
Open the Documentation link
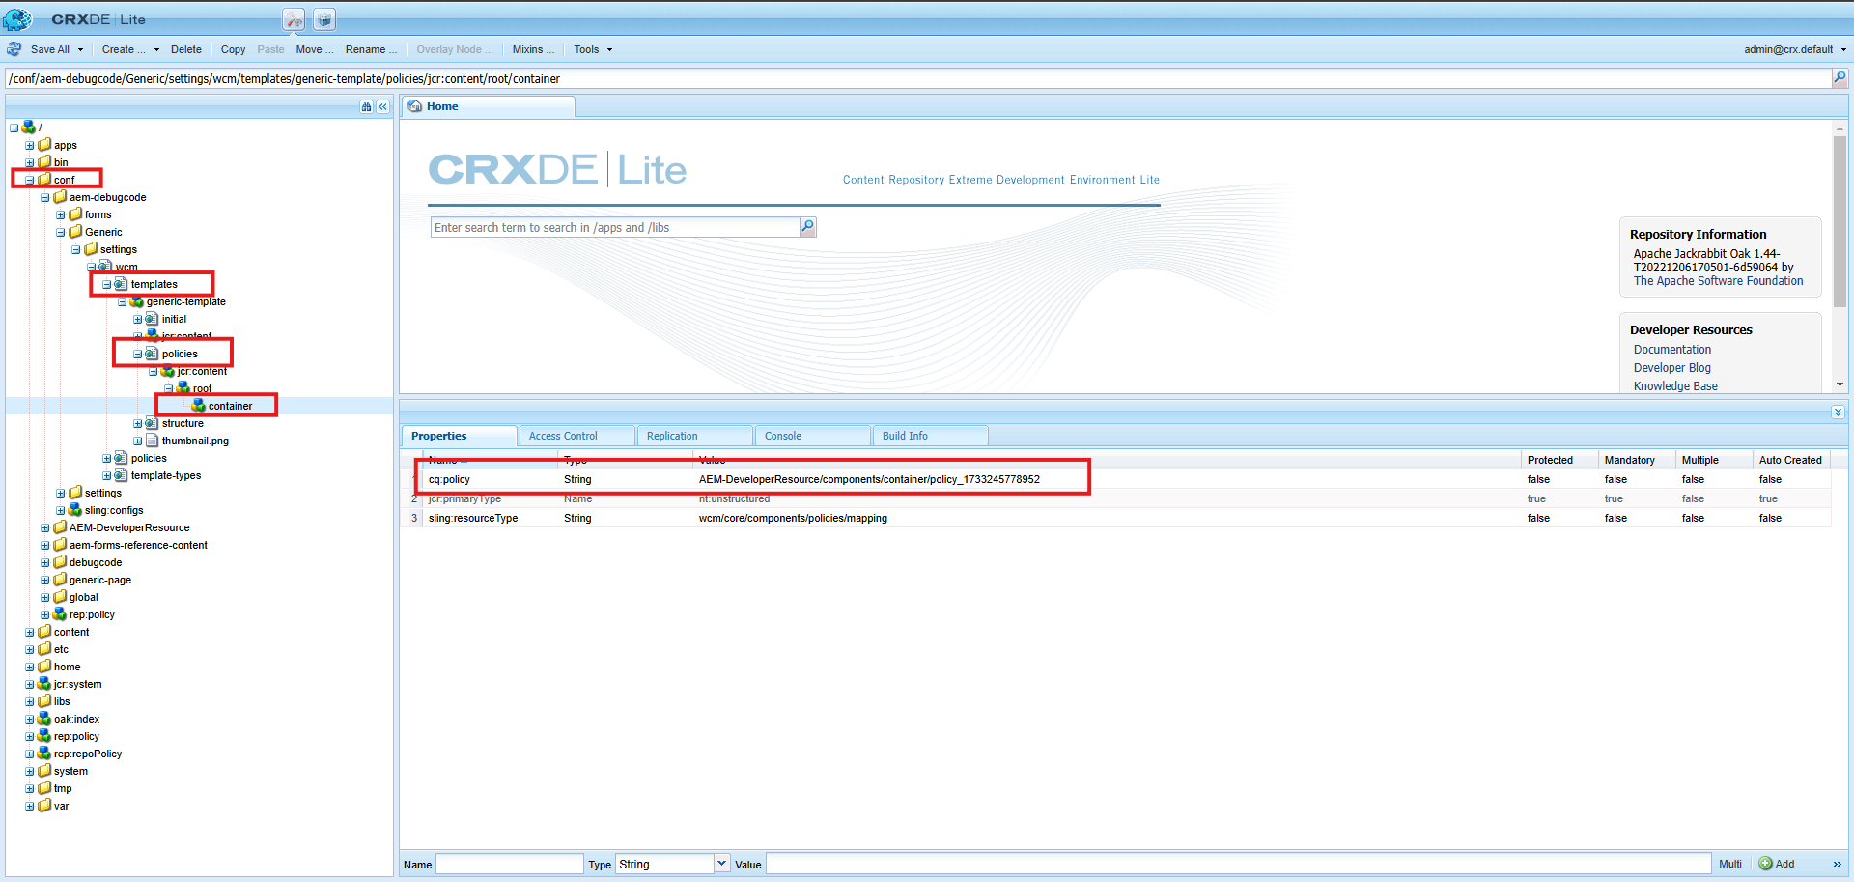pyautogui.click(x=1671, y=350)
